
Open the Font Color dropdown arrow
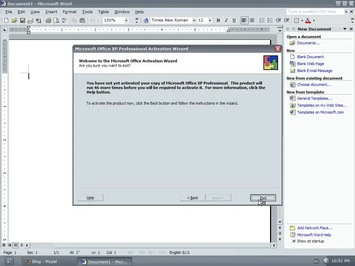tap(314, 20)
